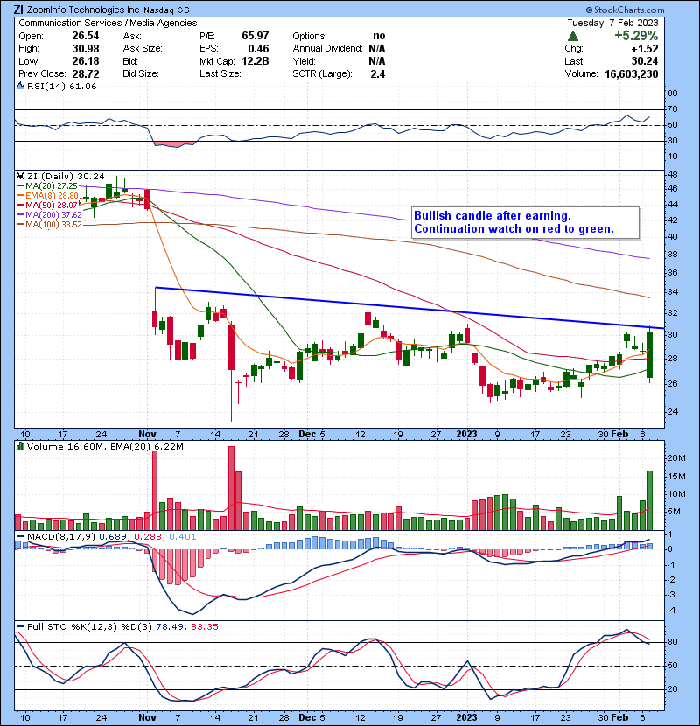The height and width of the screenshot is (726, 700).
Task: Click the ZI (Daily) 30.24 chart label
Action: pos(66,176)
